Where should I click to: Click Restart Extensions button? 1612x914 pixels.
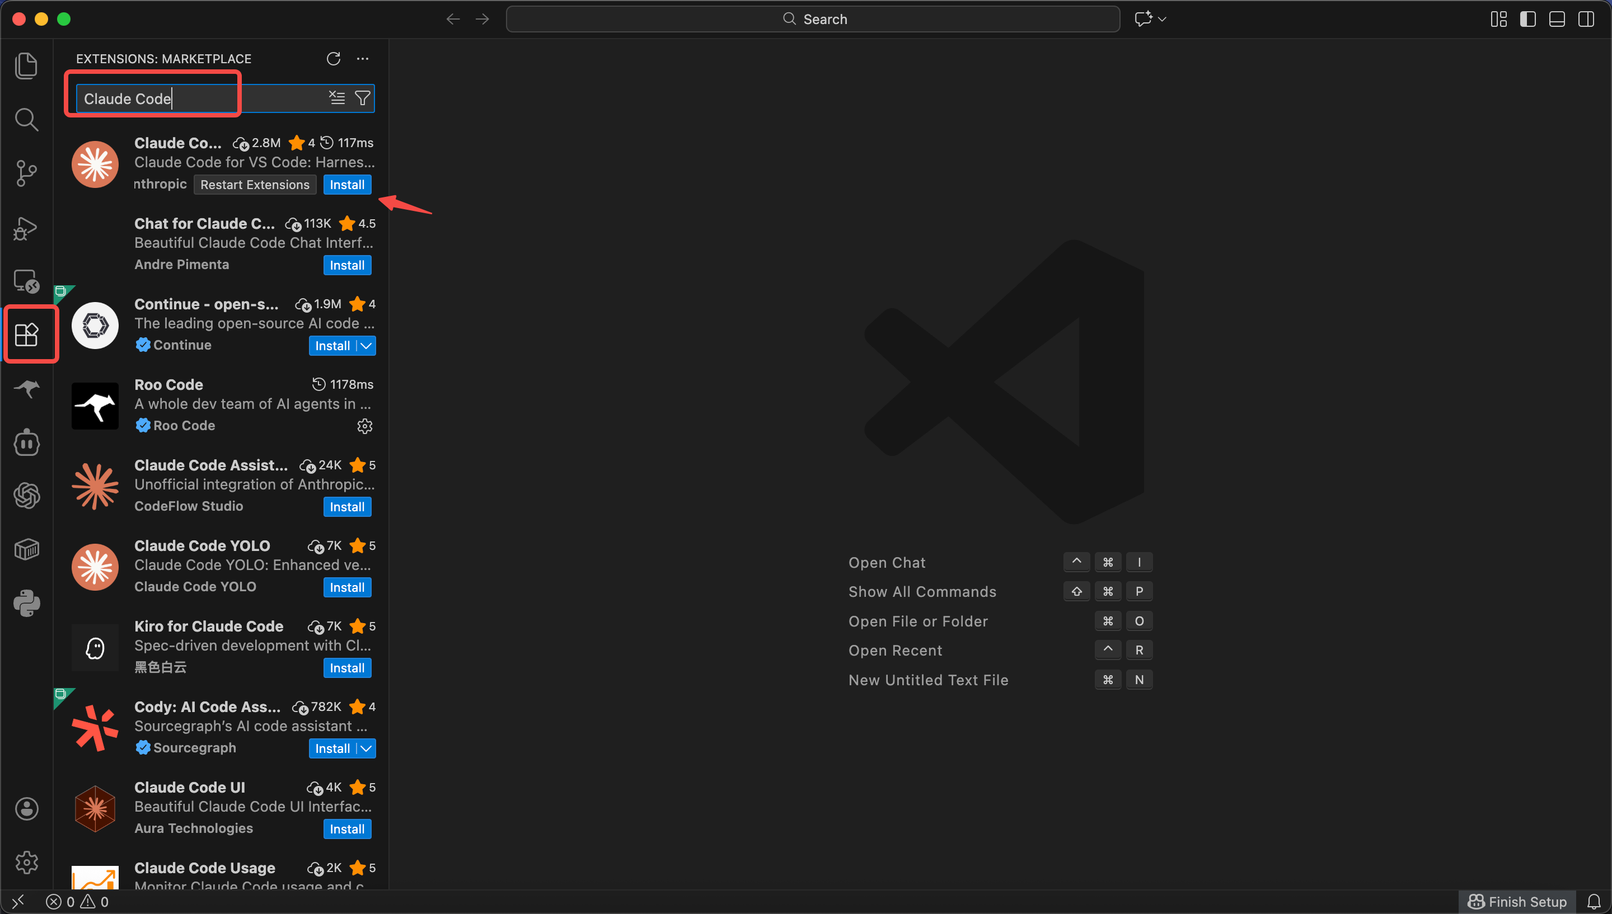255,185
